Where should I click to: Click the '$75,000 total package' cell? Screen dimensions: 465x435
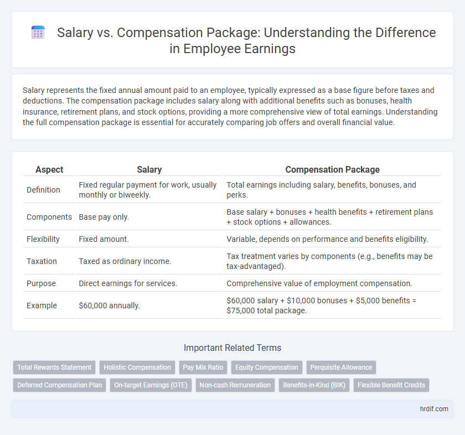(333, 305)
